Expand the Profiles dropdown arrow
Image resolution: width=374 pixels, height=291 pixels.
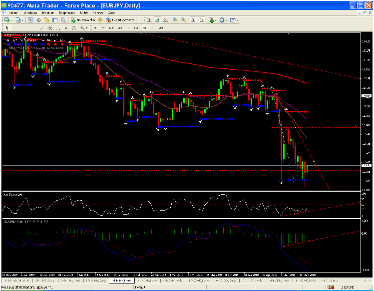(22, 20)
